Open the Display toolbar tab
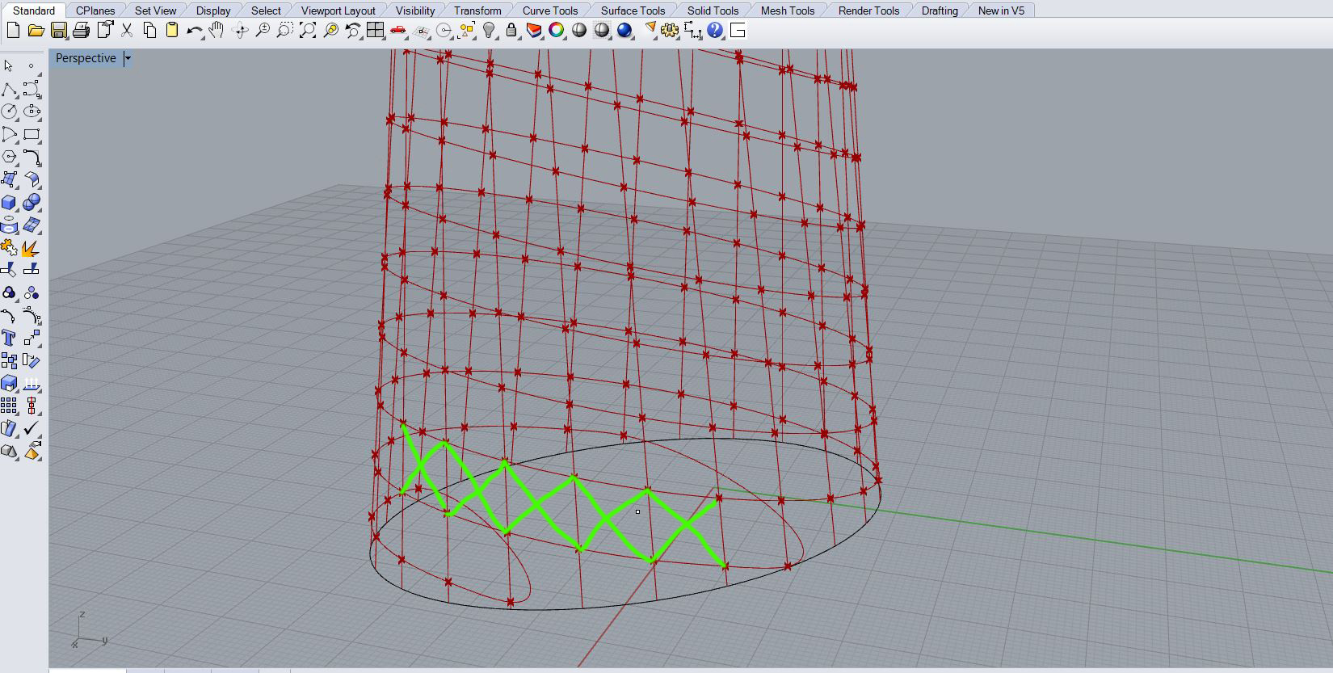1333x673 pixels. (x=213, y=11)
